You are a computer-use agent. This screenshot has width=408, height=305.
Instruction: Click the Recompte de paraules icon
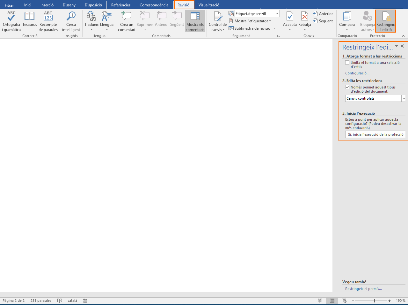48,17
